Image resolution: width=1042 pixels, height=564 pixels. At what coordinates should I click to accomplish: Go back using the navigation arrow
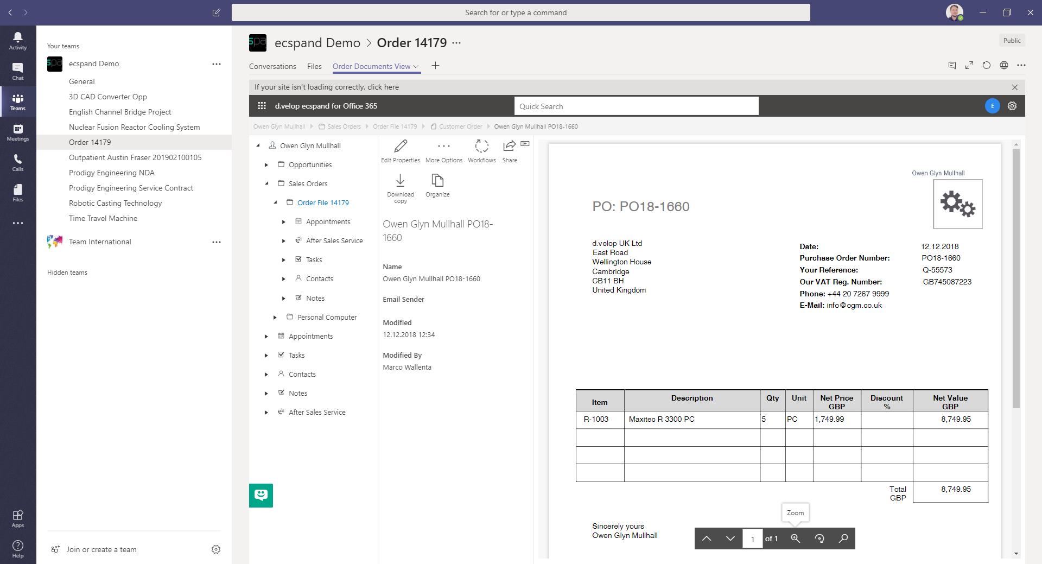click(x=10, y=12)
